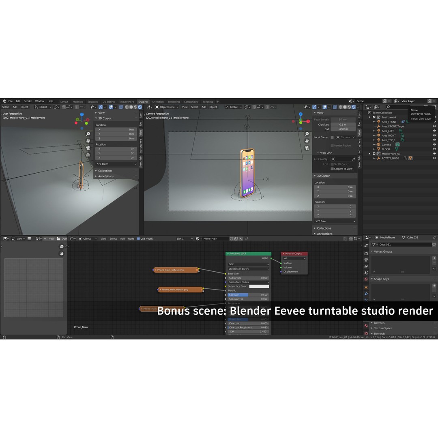Click pan hand icon in image editor

[x=62, y=253]
